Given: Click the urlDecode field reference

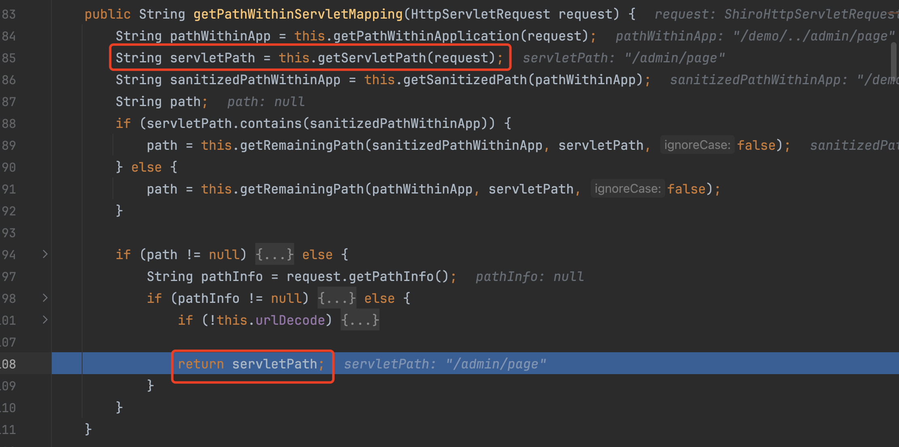Looking at the screenshot, I should coord(290,320).
